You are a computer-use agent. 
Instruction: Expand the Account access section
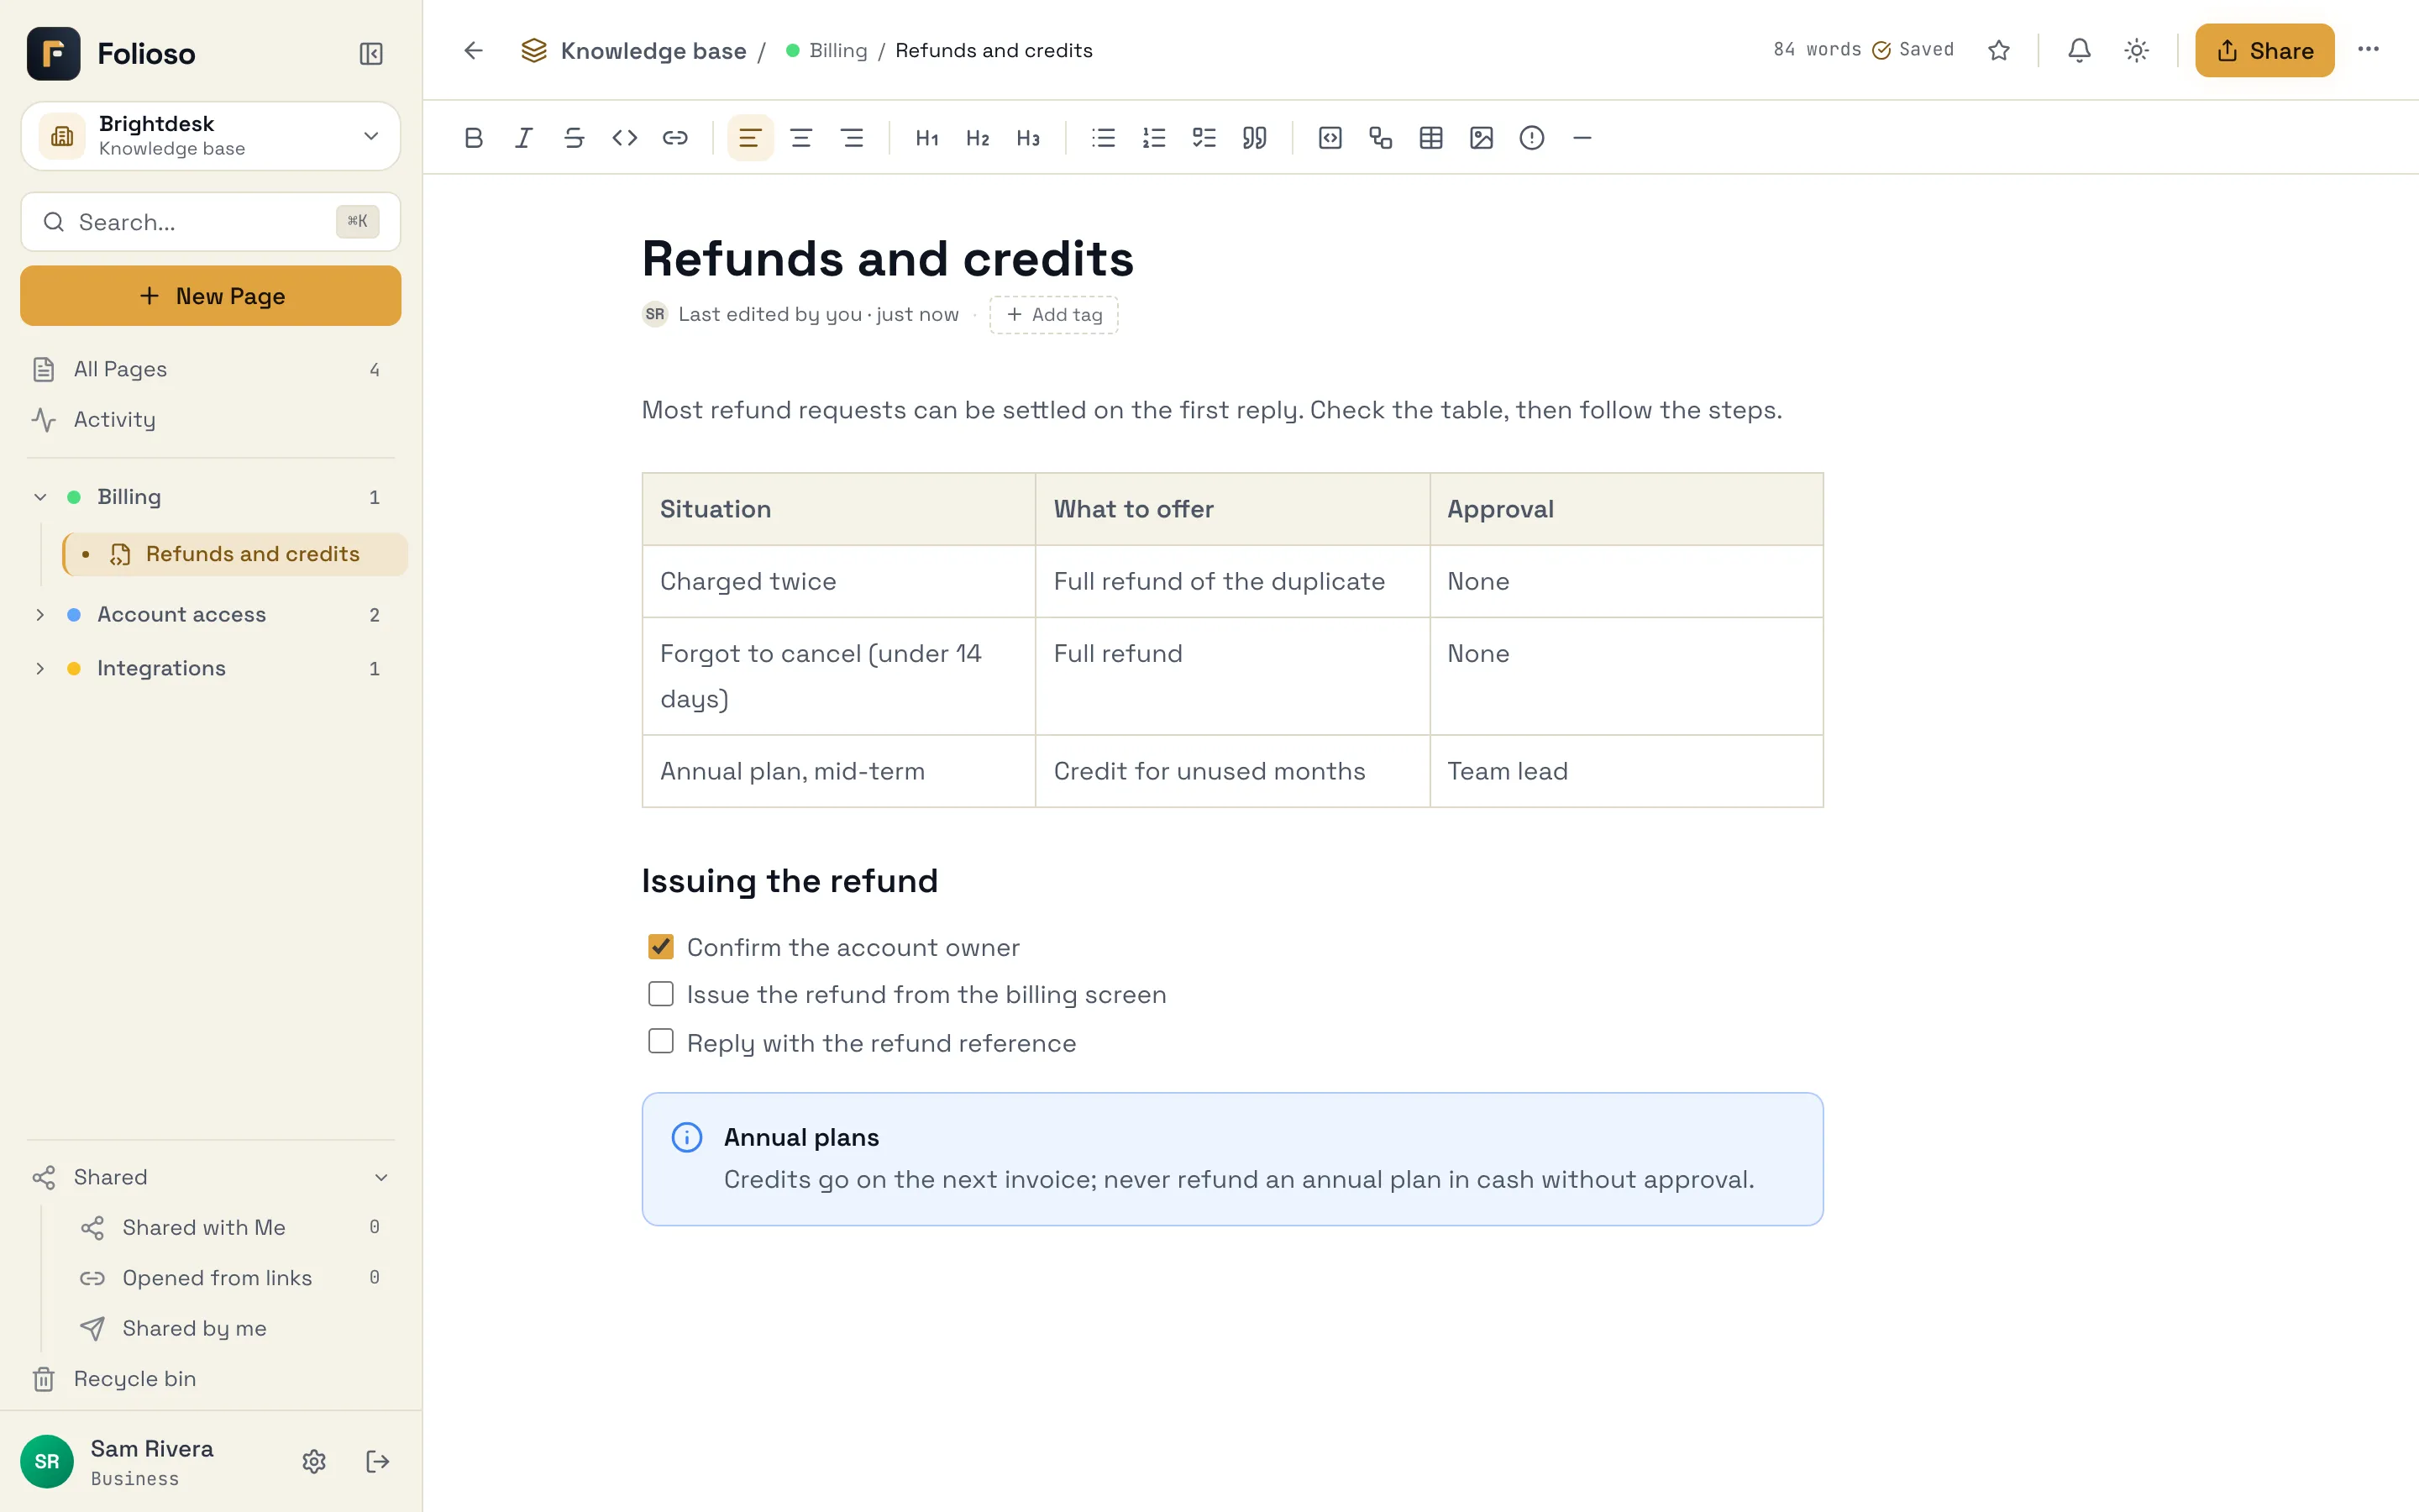(x=40, y=614)
